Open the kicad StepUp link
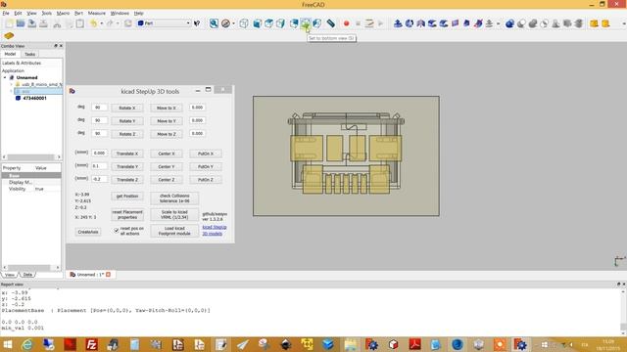The width and height of the screenshot is (627, 352). tap(215, 227)
